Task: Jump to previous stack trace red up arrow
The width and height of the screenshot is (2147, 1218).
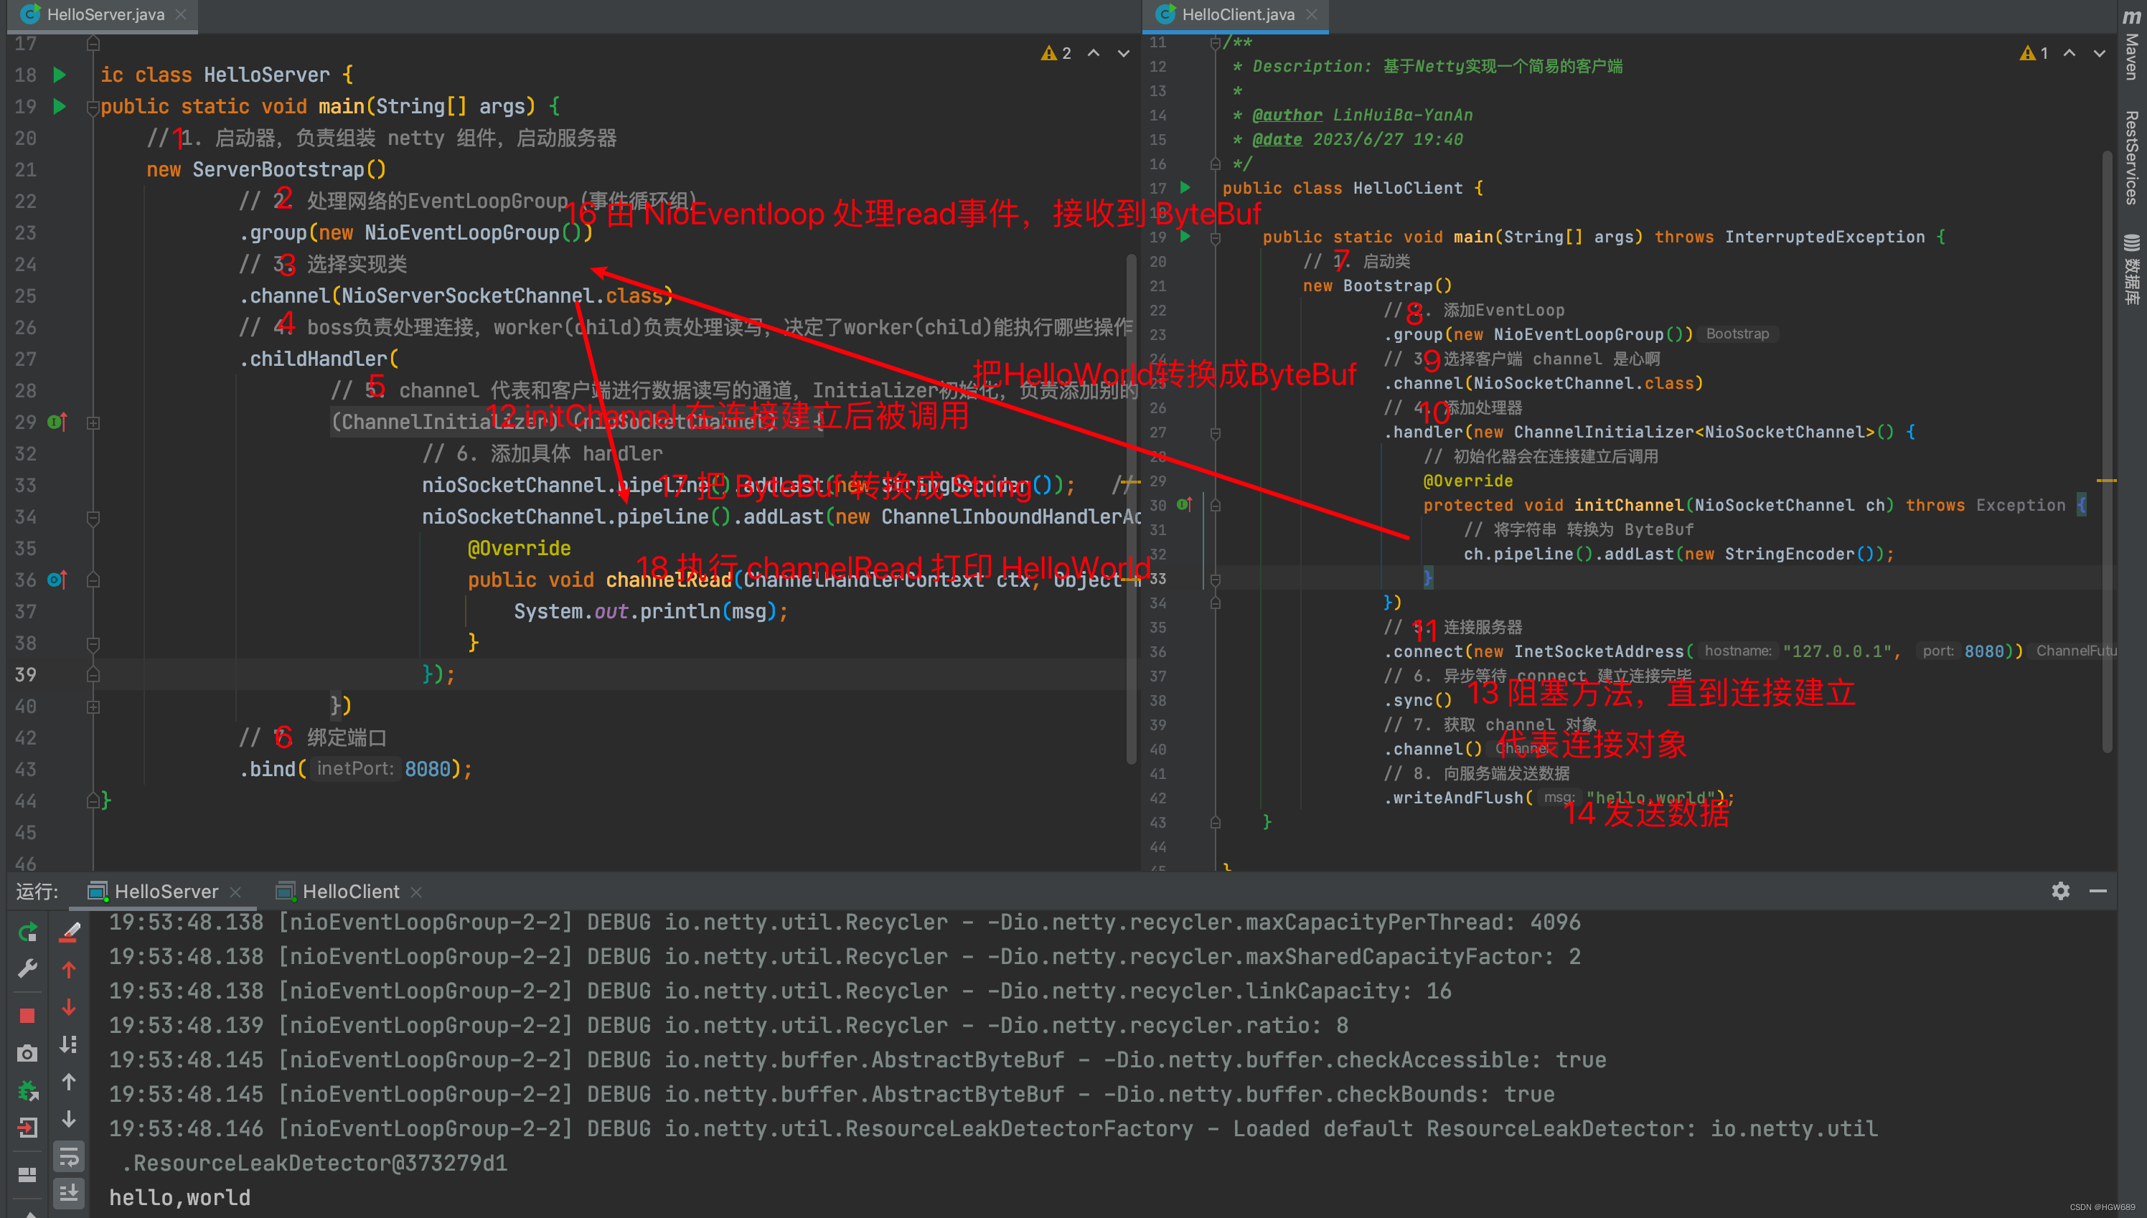Action: 70,970
